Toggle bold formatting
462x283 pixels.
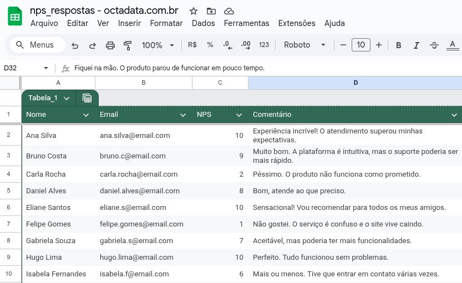[x=398, y=45]
